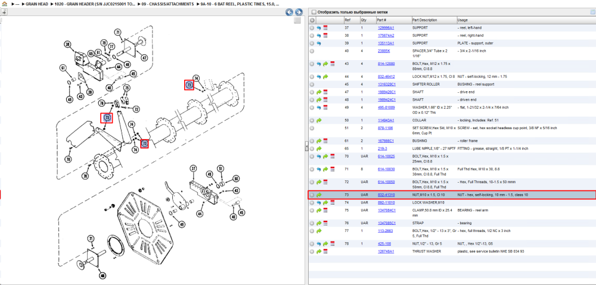Add STRAP Ref 76 with plus icon

tap(312, 223)
